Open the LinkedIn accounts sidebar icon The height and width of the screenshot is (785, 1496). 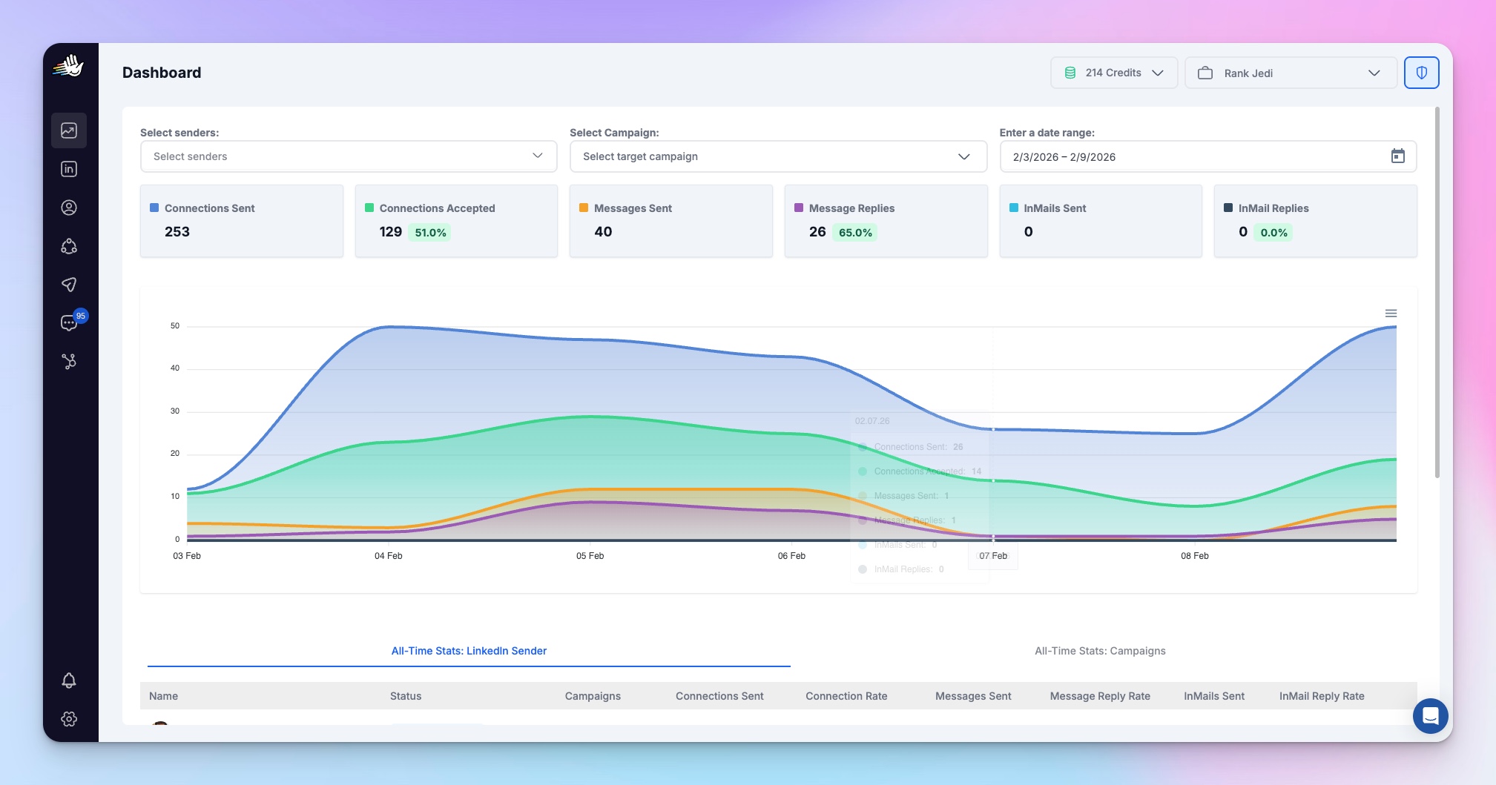tap(69, 169)
